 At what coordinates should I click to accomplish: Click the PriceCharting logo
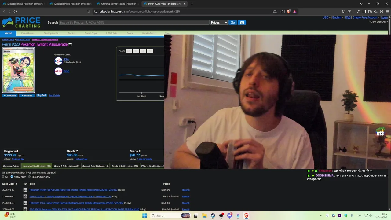(21, 22)
